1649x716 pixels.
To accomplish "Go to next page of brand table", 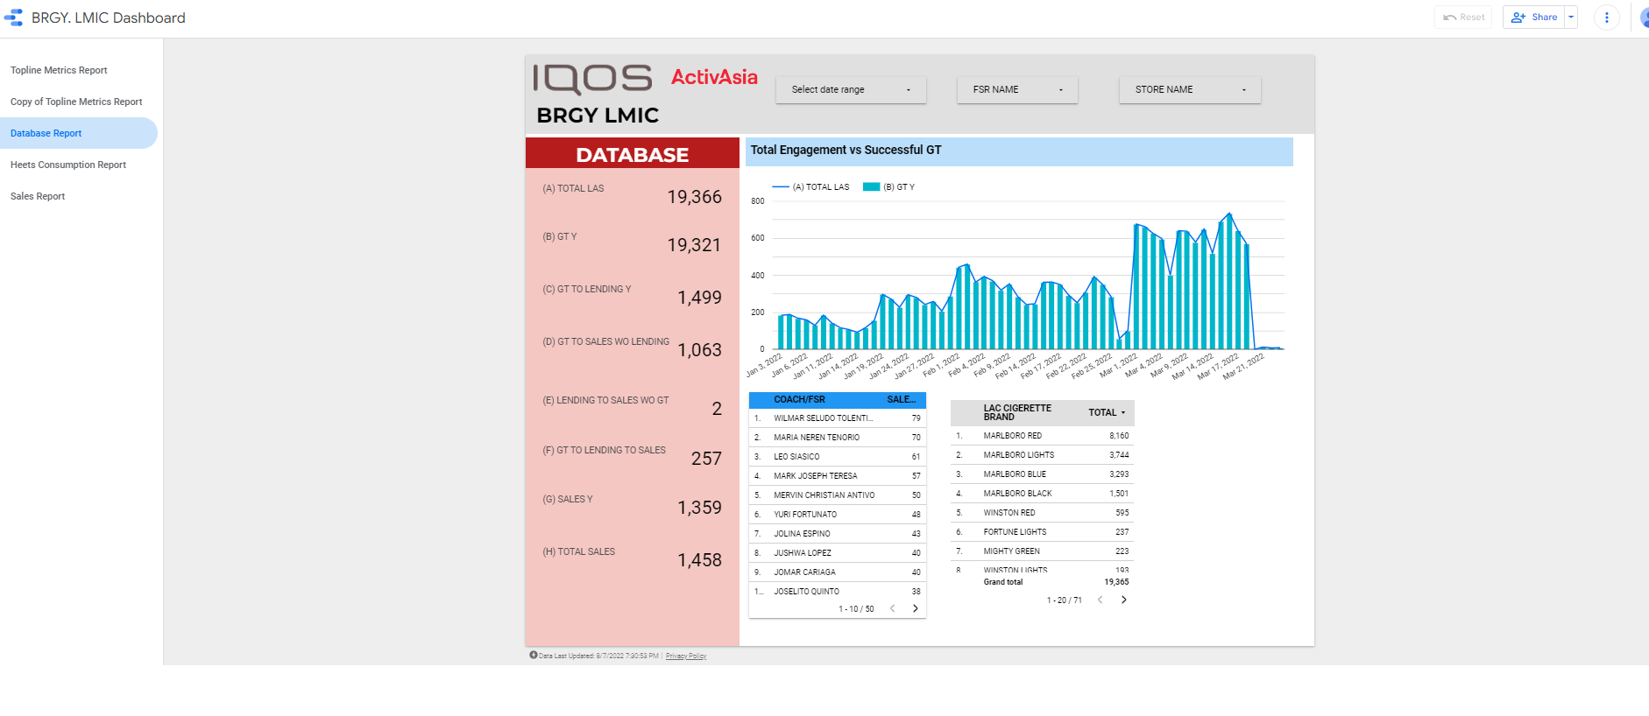I will 1124,600.
